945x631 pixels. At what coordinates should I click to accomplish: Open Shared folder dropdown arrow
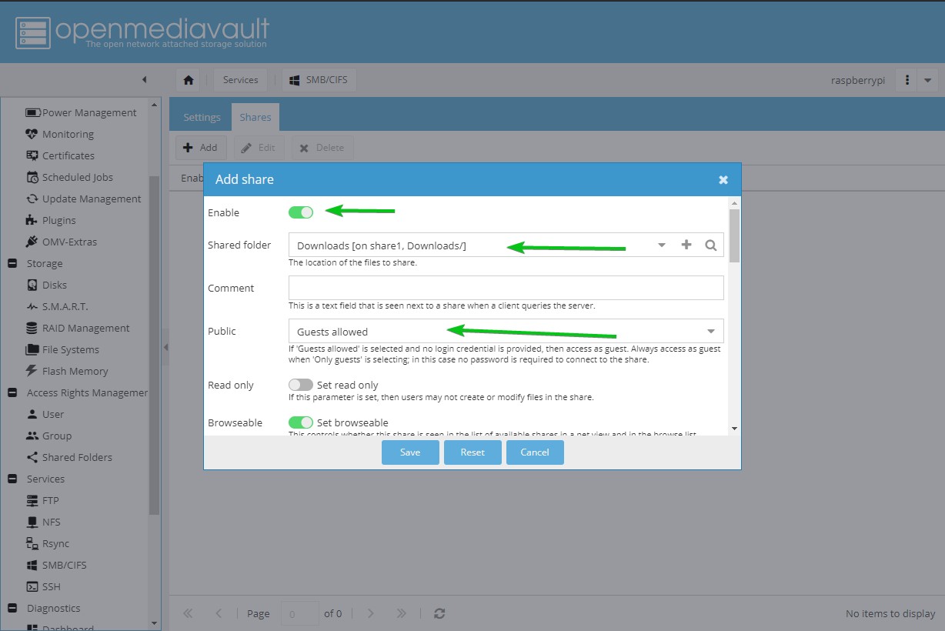tap(662, 245)
